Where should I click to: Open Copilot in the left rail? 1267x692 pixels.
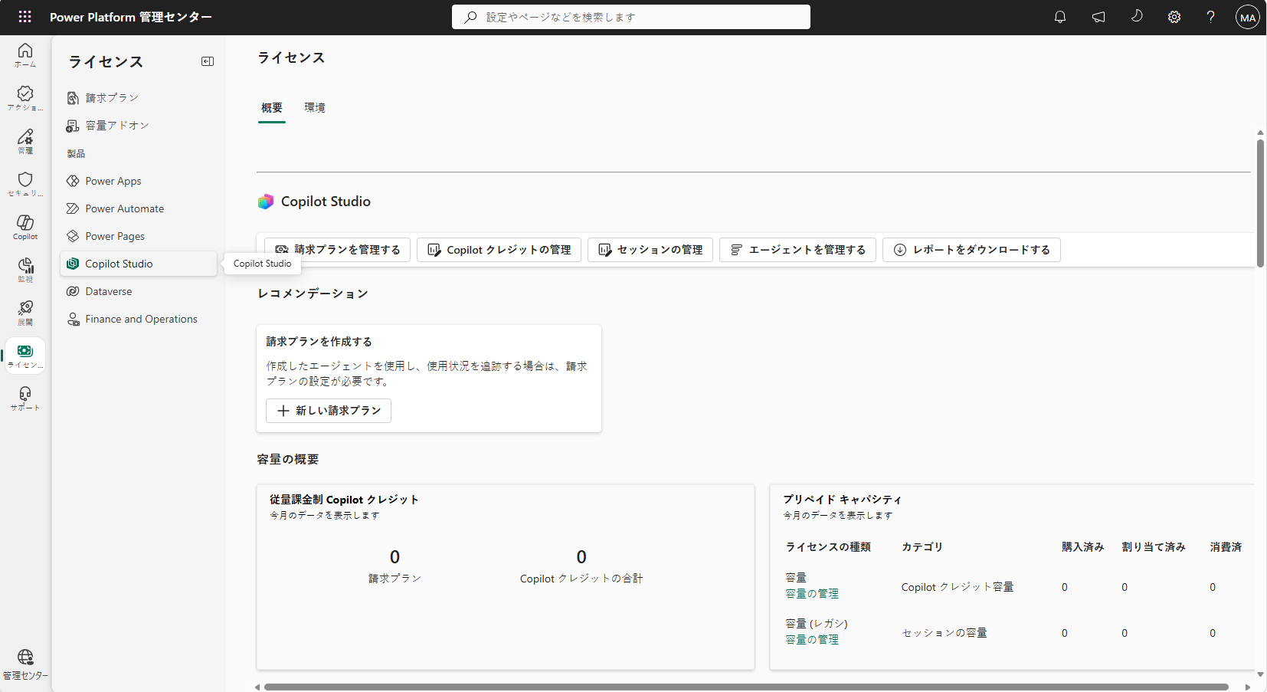coord(25,227)
